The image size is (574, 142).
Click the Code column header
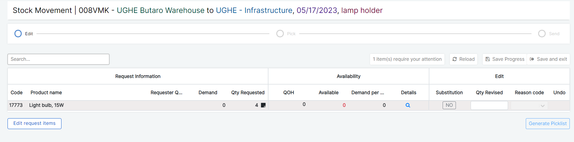(x=17, y=93)
